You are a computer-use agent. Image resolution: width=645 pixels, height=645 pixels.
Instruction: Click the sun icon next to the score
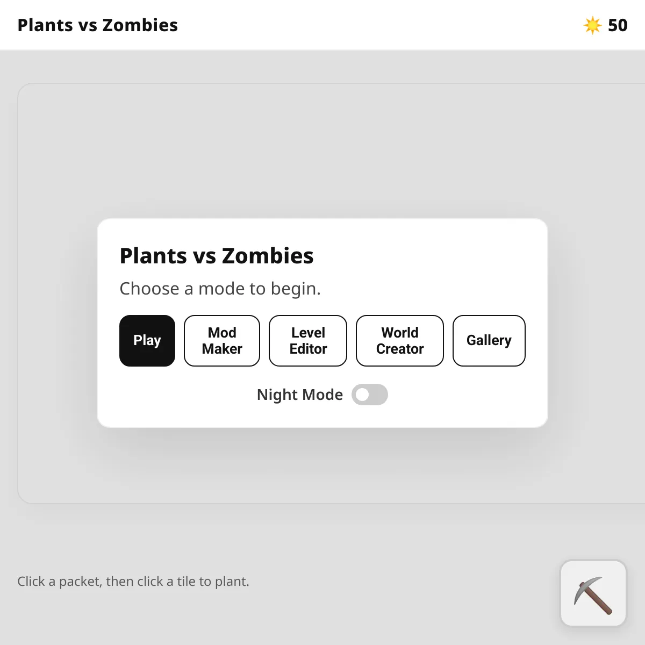point(591,25)
